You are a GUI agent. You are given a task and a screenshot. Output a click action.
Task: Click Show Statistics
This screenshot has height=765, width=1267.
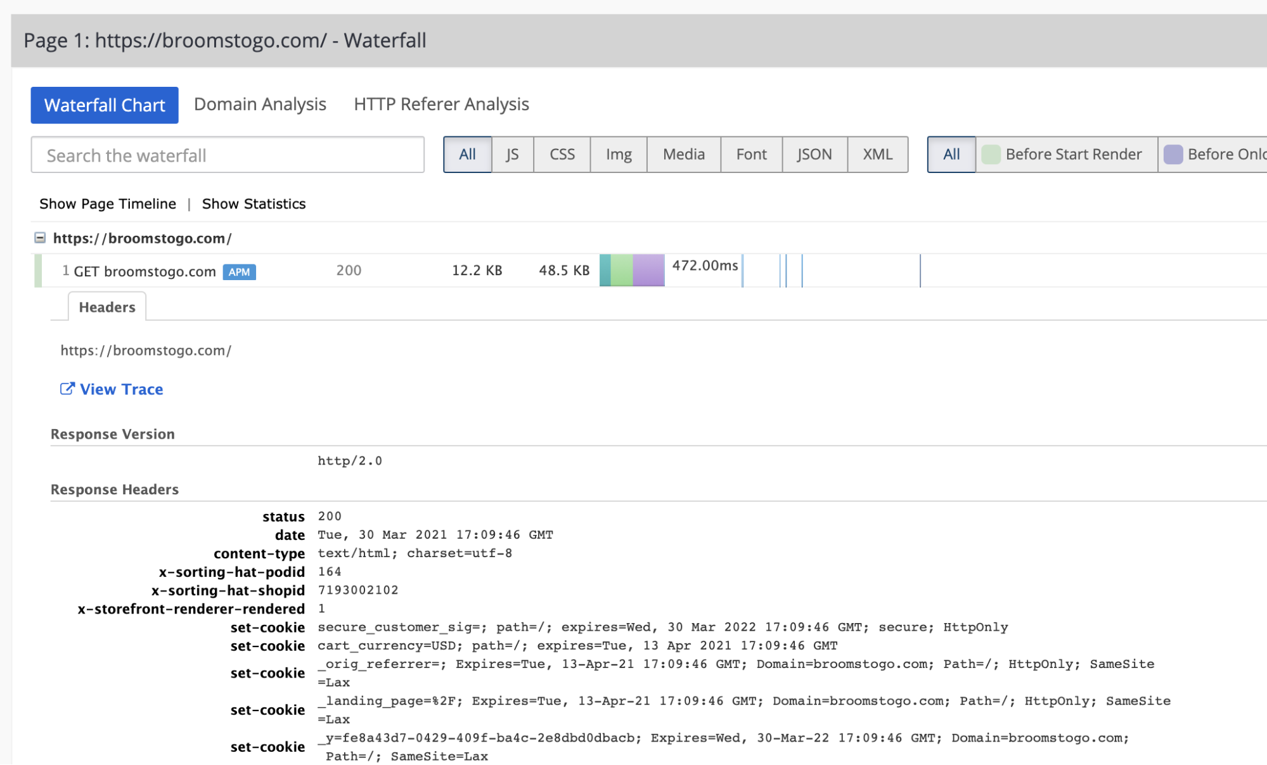coord(254,204)
